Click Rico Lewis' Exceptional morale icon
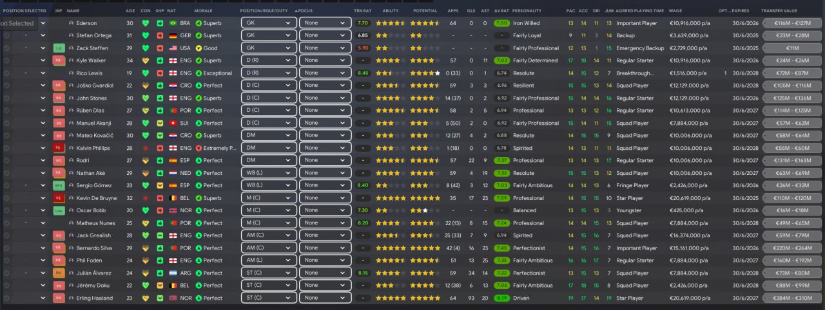This screenshot has height=310, width=825. (199, 73)
